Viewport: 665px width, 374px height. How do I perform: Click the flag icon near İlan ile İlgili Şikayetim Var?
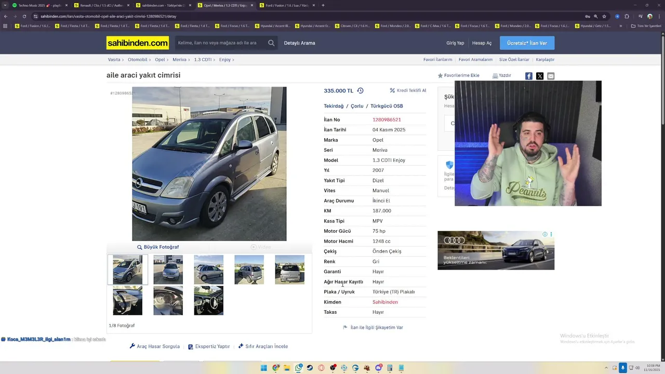pyautogui.click(x=345, y=327)
